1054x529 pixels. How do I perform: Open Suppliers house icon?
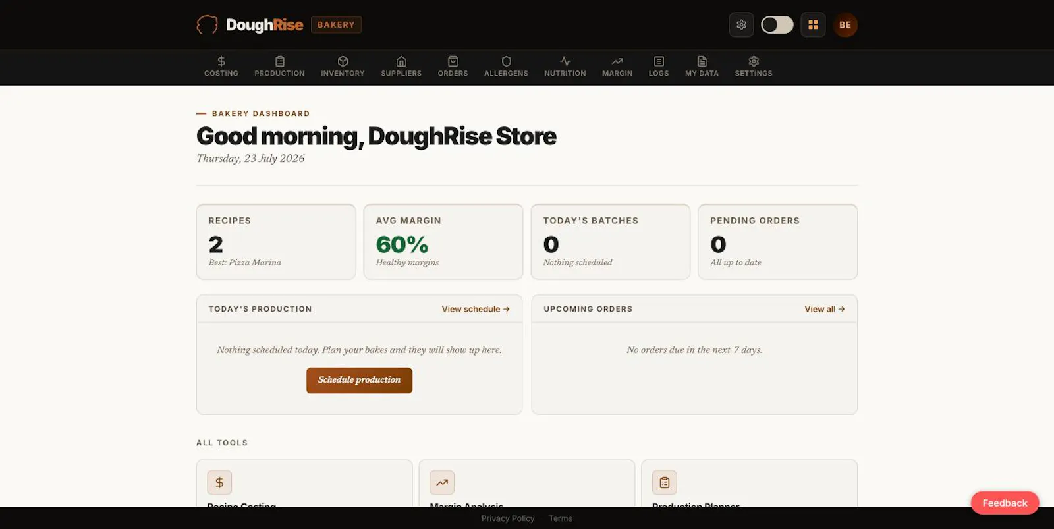tap(401, 61)
